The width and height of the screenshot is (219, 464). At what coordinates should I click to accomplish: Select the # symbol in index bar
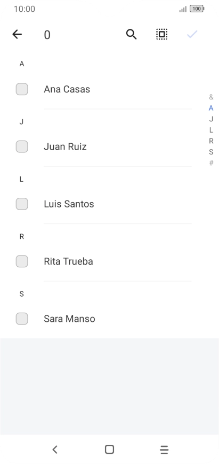tap(211, 163)
